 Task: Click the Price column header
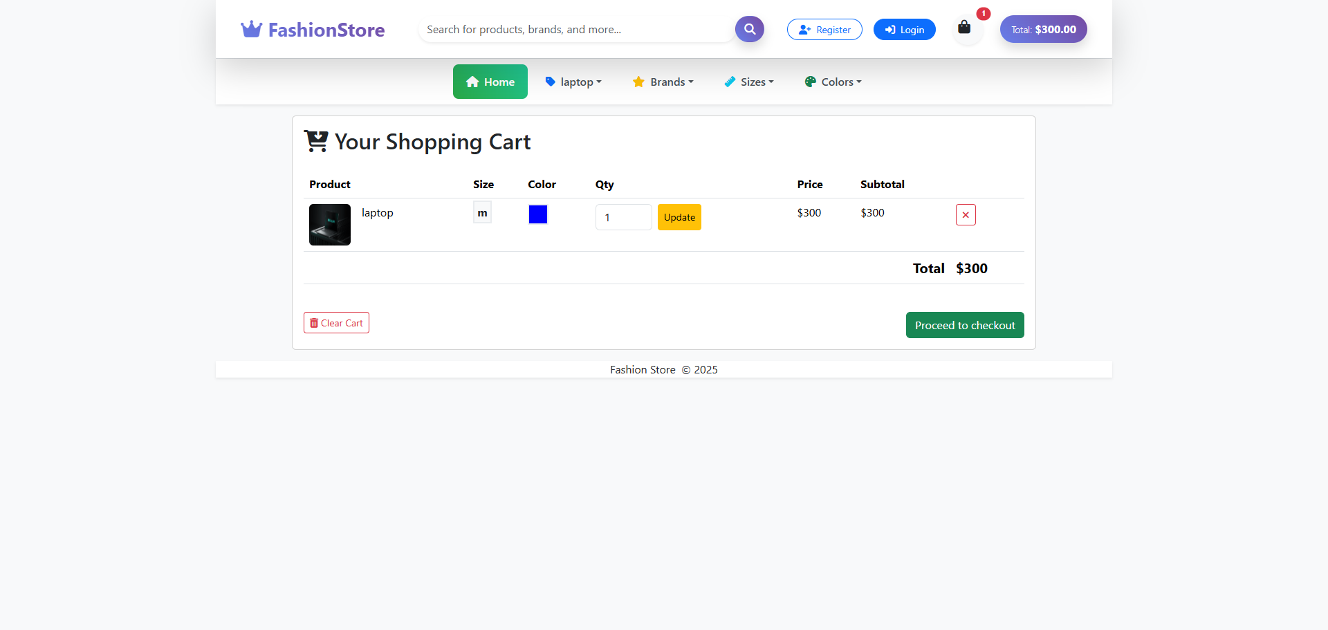tap(810, 185)
